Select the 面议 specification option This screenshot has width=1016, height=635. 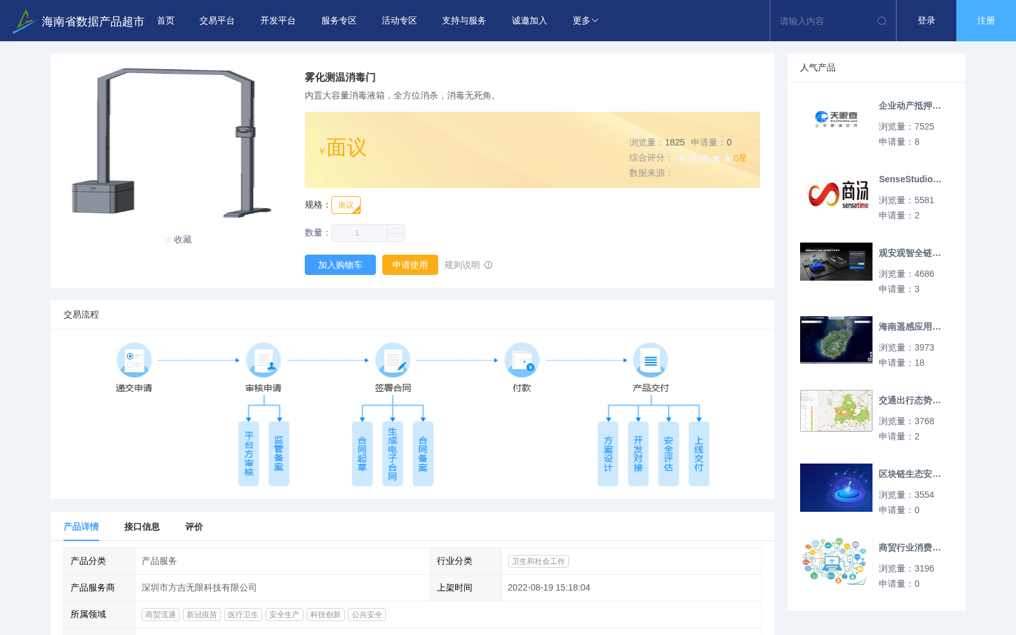[346, 205]
